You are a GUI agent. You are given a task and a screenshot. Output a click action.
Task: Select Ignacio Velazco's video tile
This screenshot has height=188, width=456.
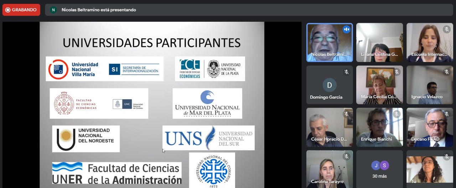pyautogui.click(x=430, y=85)
